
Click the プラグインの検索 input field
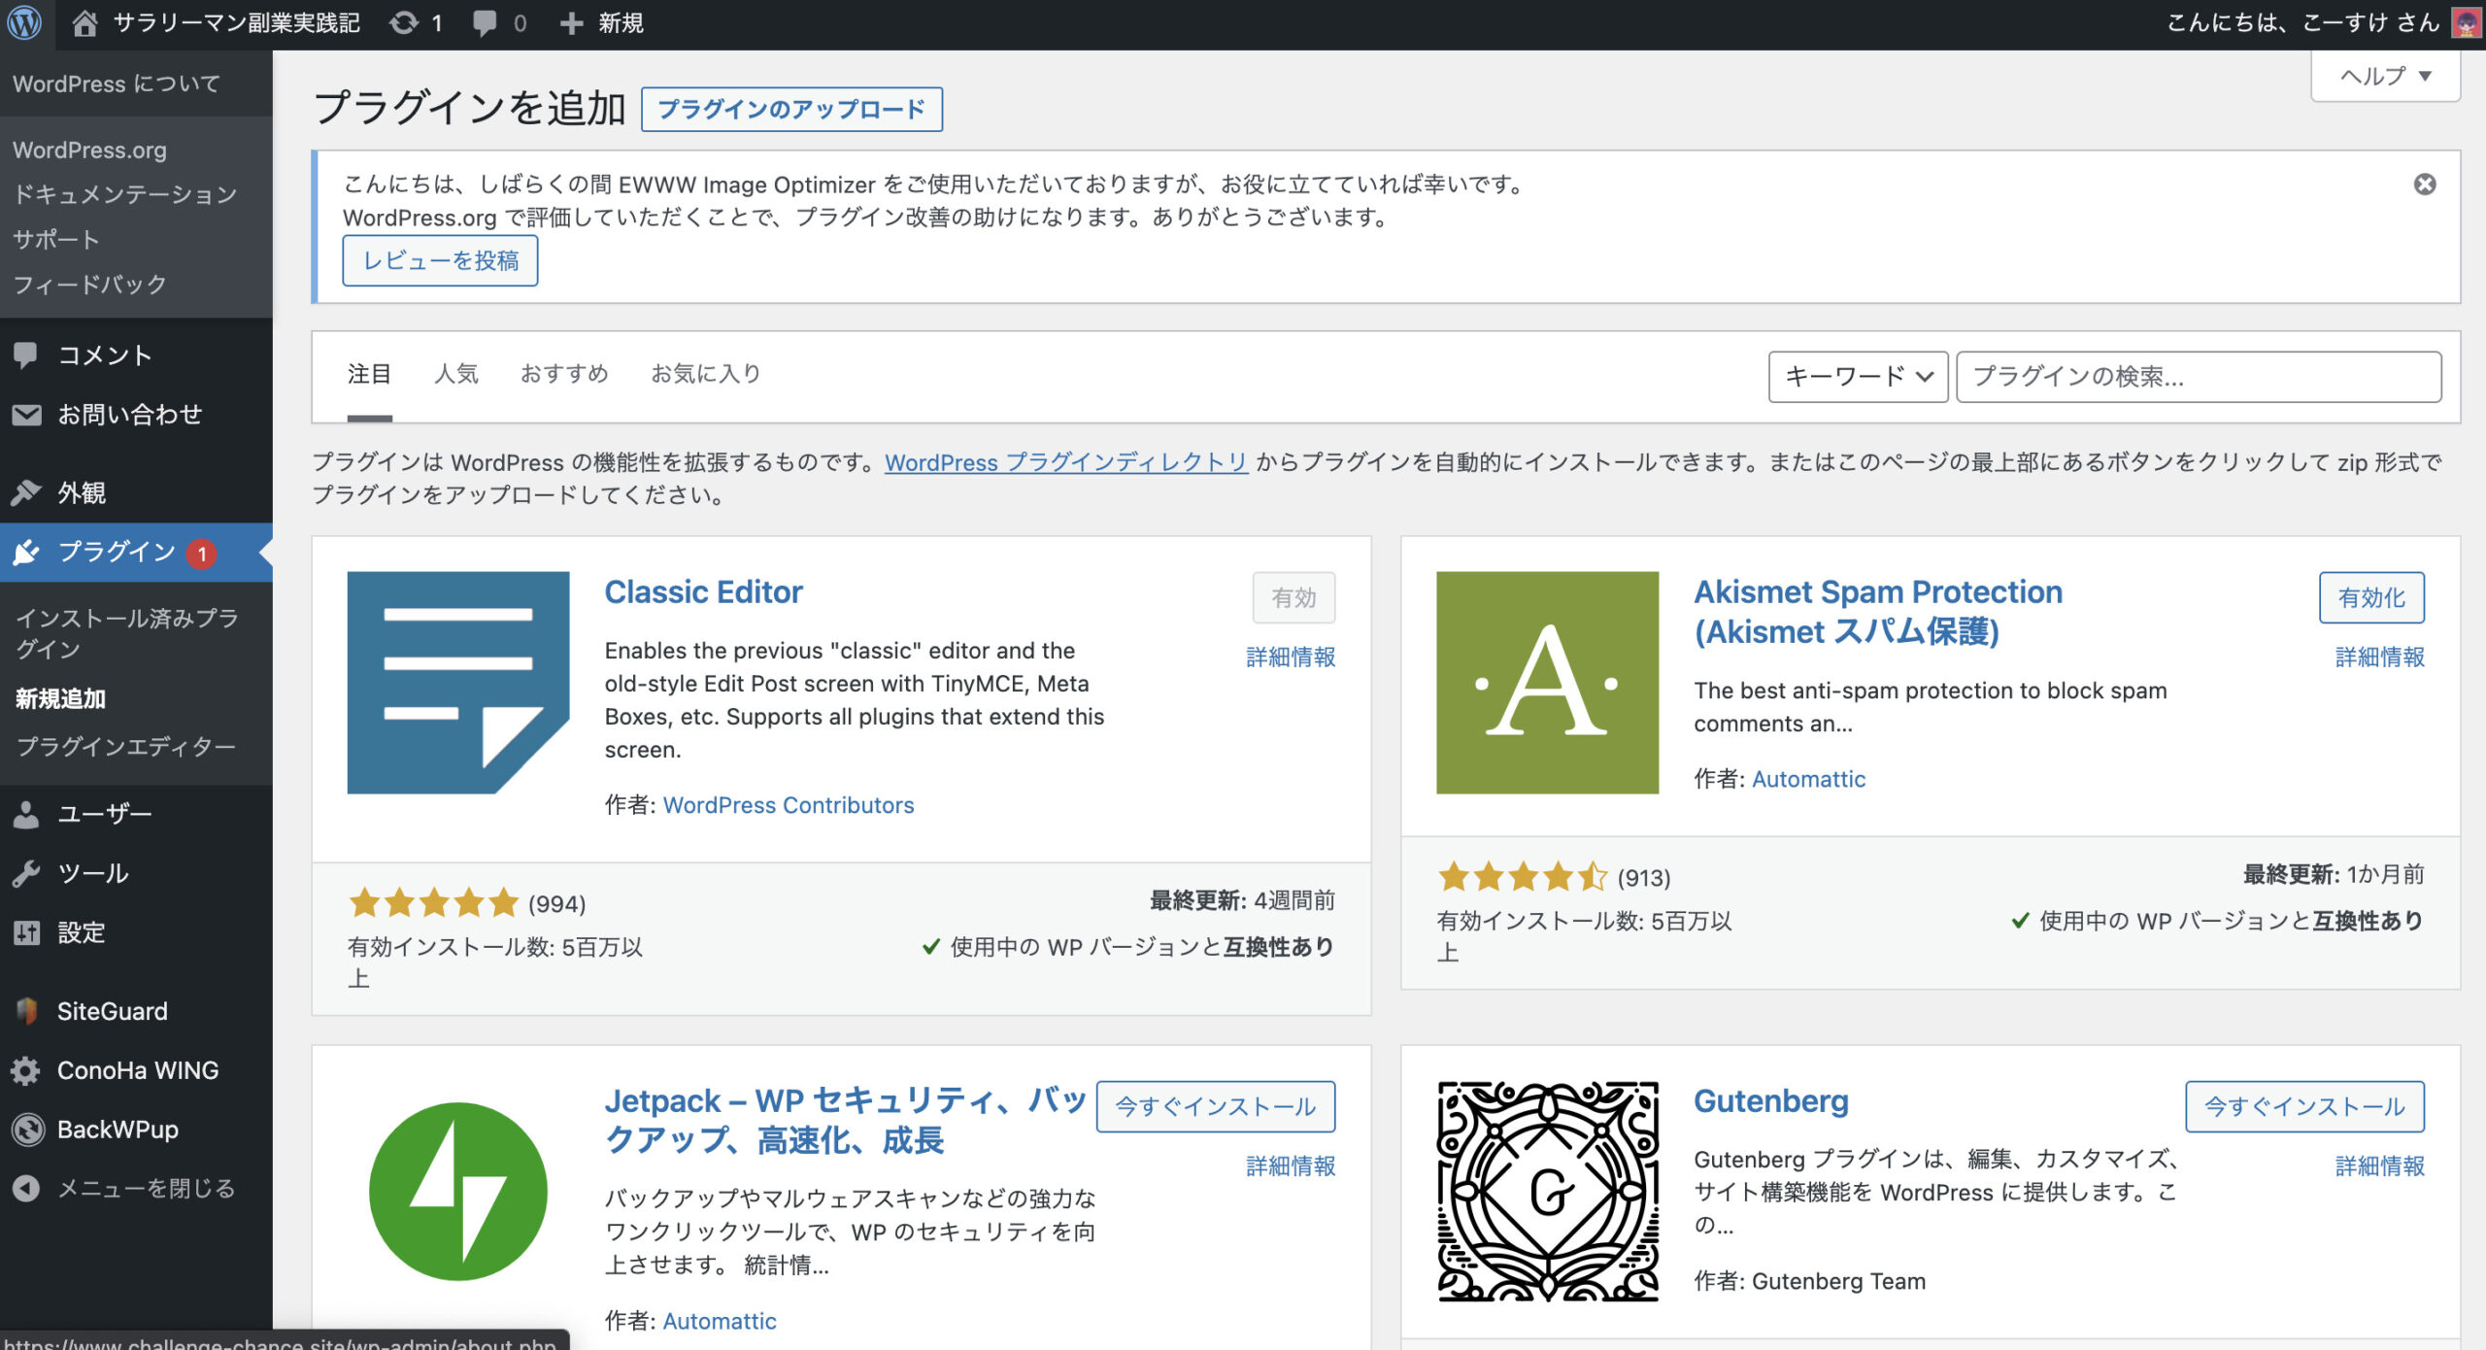click(2198, 377)
